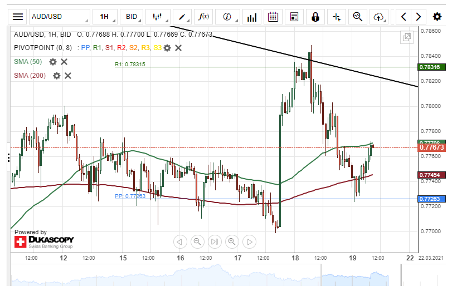Go to previous with left arrow
The height and width of the screenshot is (291, 452).
tap(404, 17)
